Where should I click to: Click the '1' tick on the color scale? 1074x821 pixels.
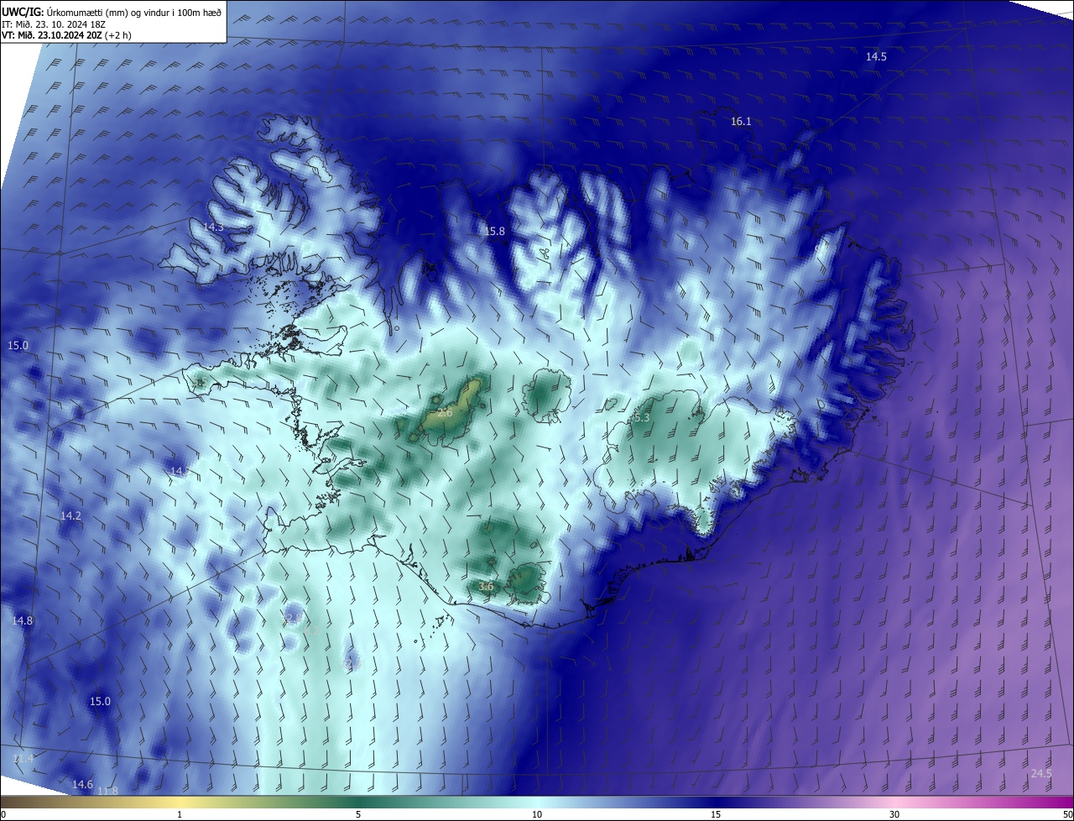180,815
